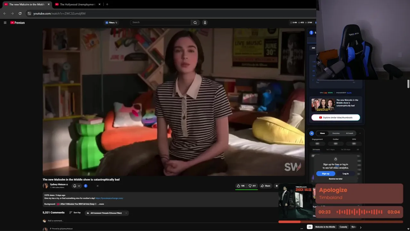Click the Malcolm in the Middle thumbnail in sidebar
Screen dimensions: 410x231
pyautogui.click(x=323, y=105)
